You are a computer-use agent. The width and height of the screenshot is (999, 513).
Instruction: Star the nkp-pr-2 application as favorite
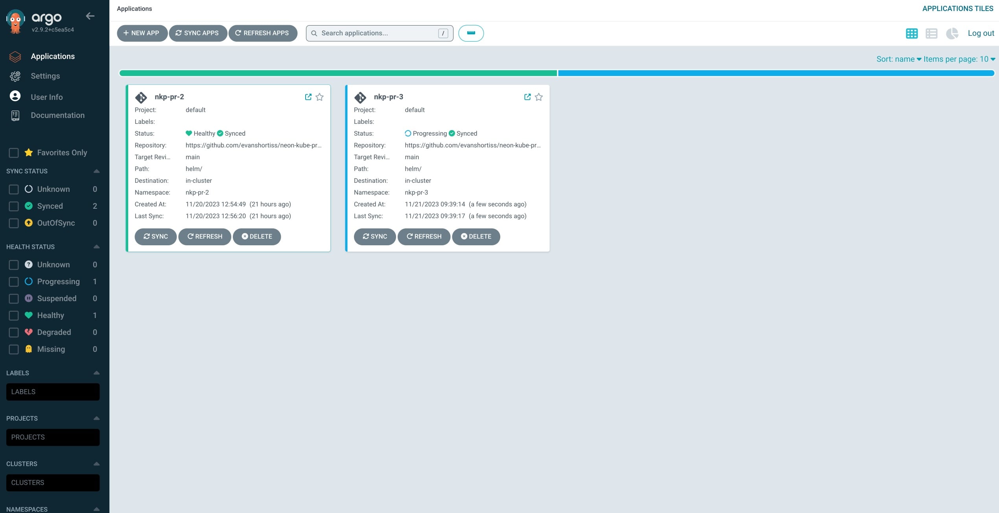tap(319, 97)
